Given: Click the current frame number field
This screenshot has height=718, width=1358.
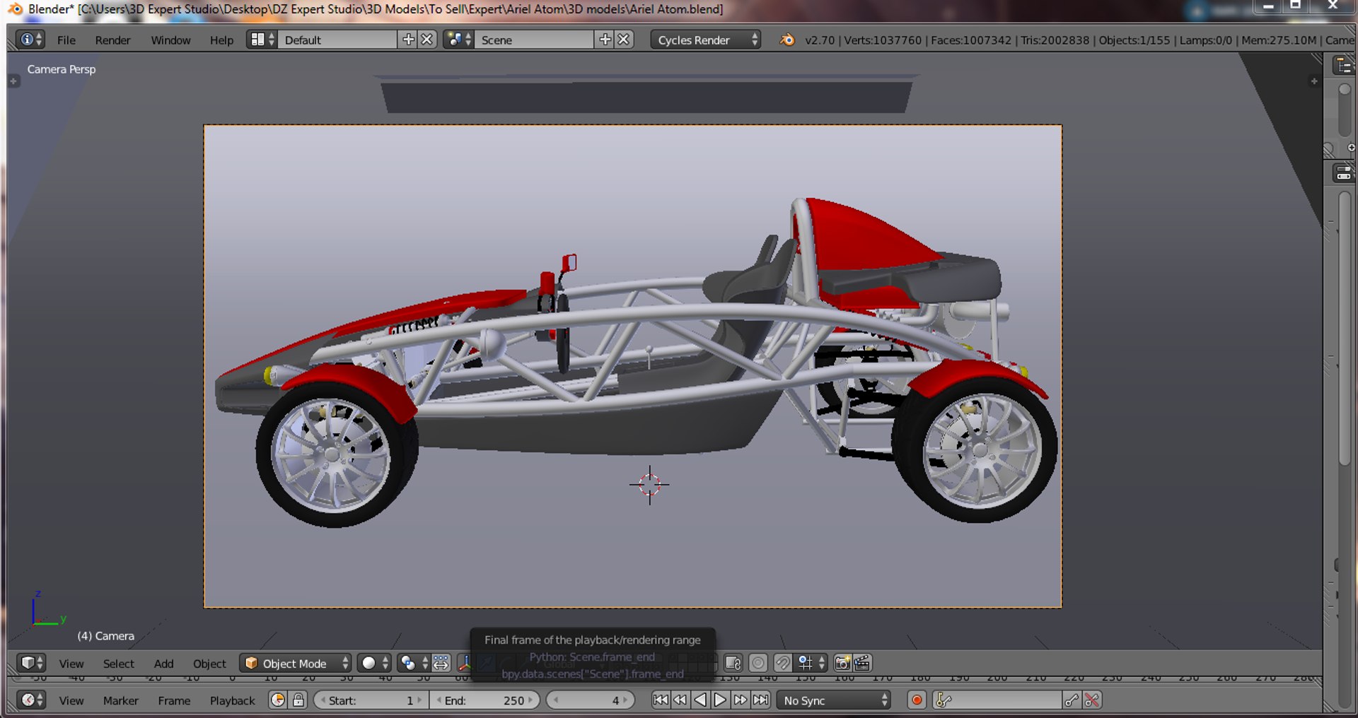Looking at the screenshot, I should point(590,700).
